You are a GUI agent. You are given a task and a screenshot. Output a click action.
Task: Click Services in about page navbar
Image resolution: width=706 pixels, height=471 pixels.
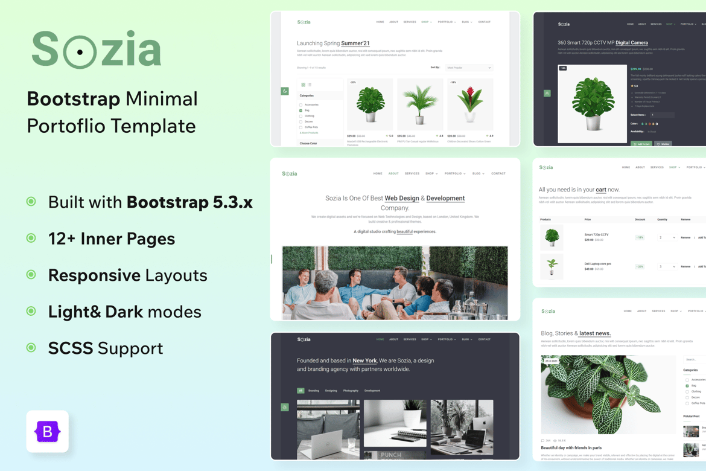click(x=412, y=173)
